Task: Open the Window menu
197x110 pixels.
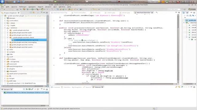Action: (62, 7)
